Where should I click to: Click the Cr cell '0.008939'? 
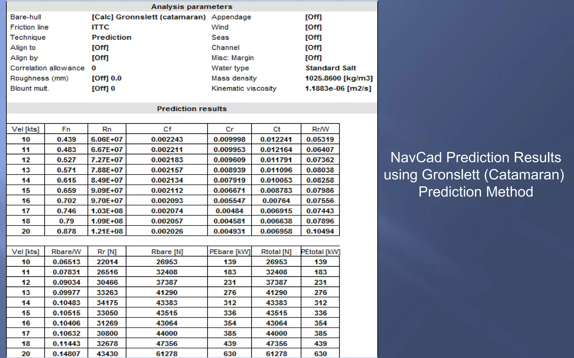pyautogui.click(x=230, y=170)
